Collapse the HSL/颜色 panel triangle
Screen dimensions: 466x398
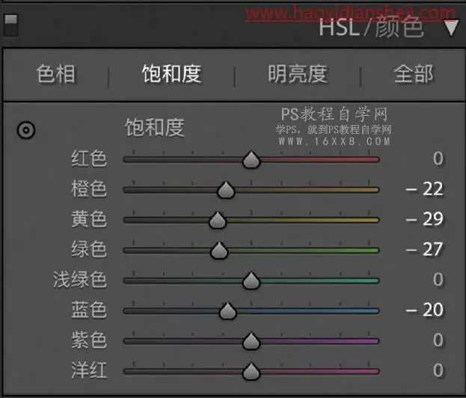point(451,28)
